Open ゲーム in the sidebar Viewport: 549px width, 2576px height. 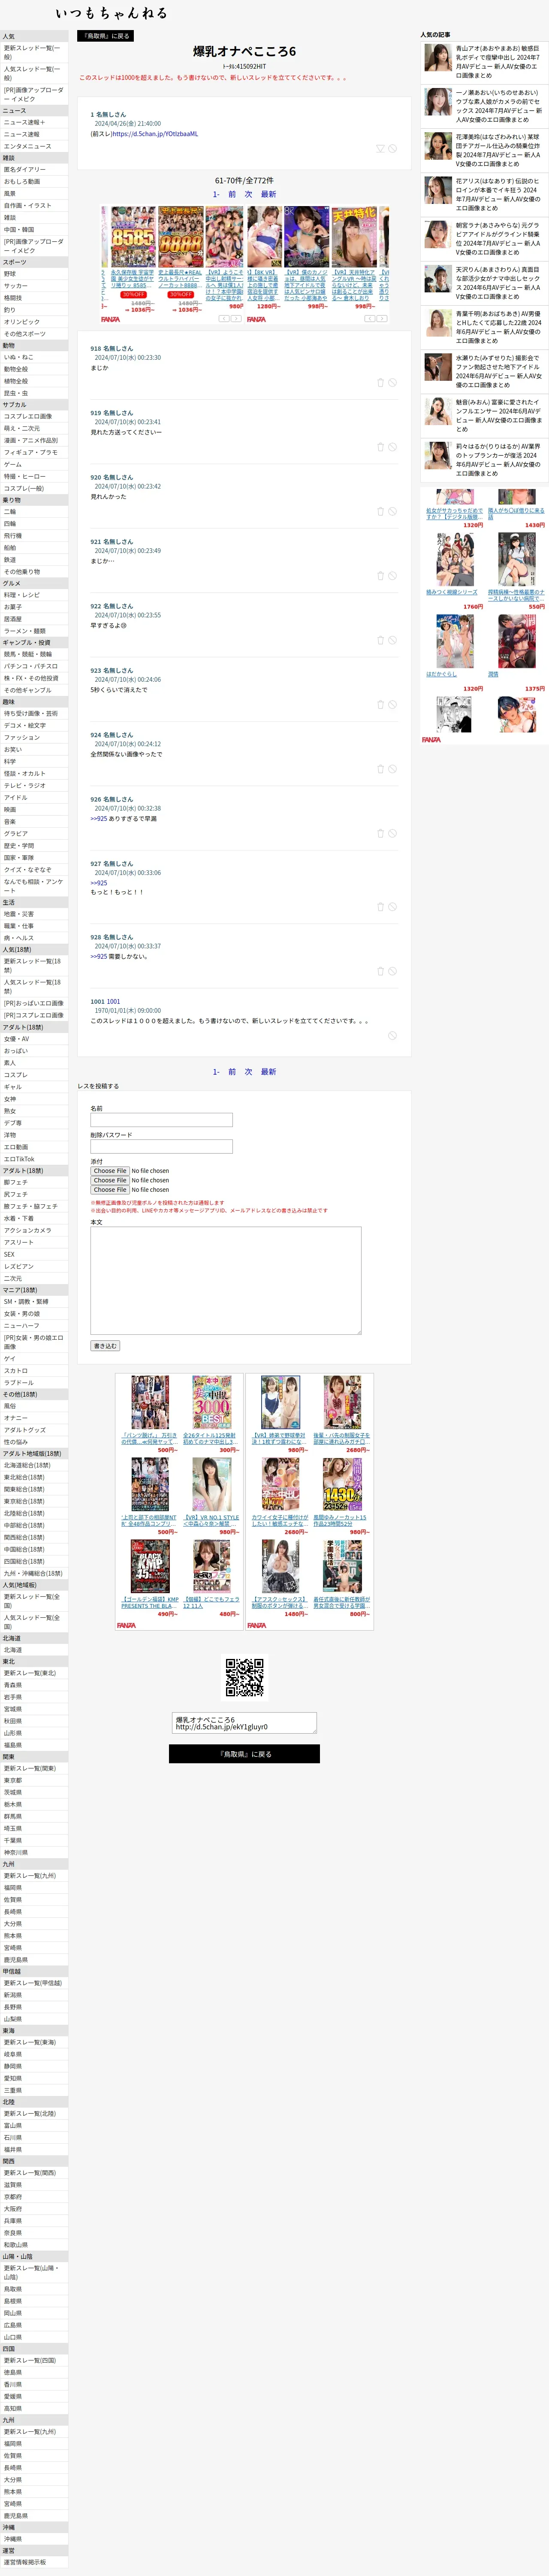34,465
